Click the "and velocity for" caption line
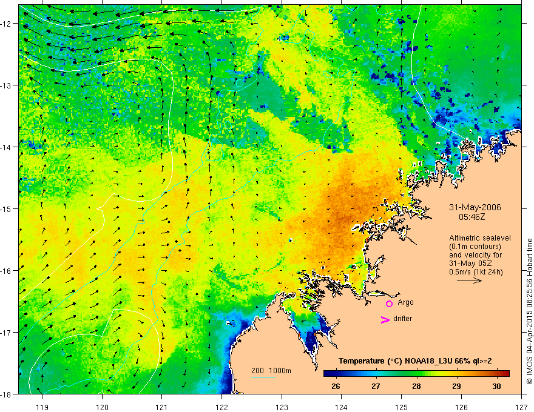This screenshot has width=534, height=412. tap(475, 255)
